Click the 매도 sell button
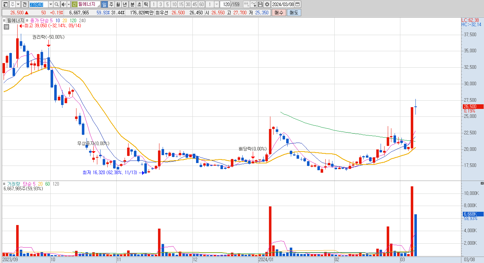484x263 pixels. coord(294,13)
